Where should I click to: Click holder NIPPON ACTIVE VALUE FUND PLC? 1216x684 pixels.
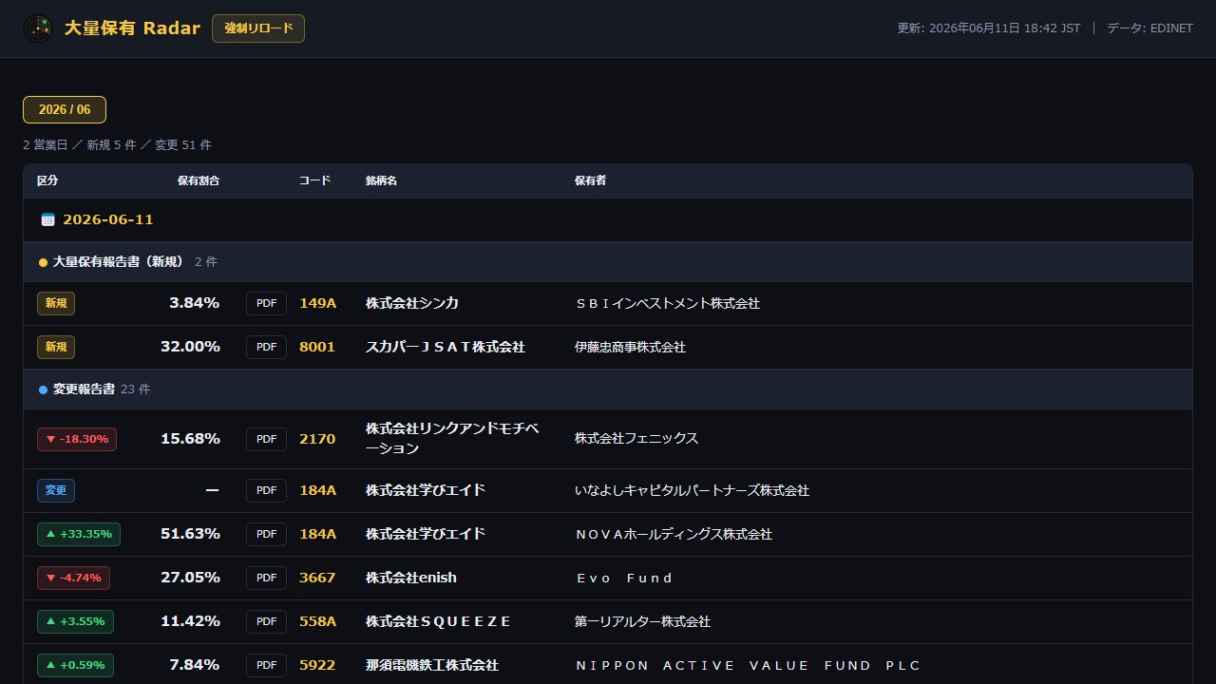(x=748, y=665)
